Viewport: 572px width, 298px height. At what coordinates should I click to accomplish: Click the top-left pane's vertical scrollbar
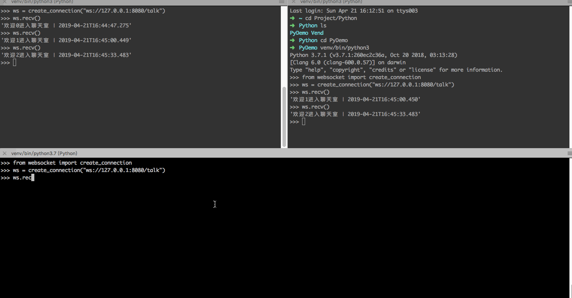[x=284, y=116]
